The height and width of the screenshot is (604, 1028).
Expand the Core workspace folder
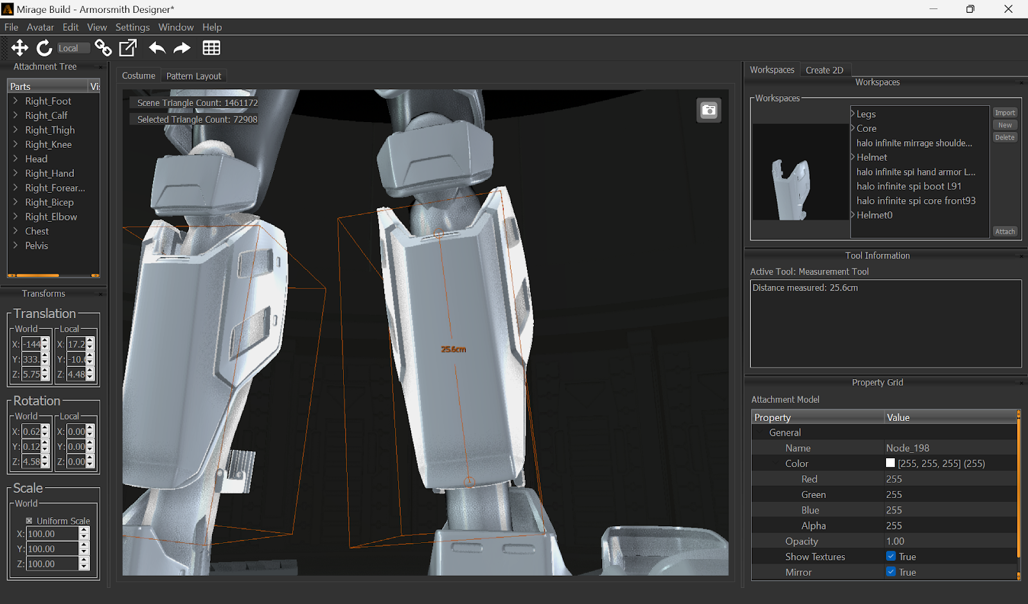853,128
